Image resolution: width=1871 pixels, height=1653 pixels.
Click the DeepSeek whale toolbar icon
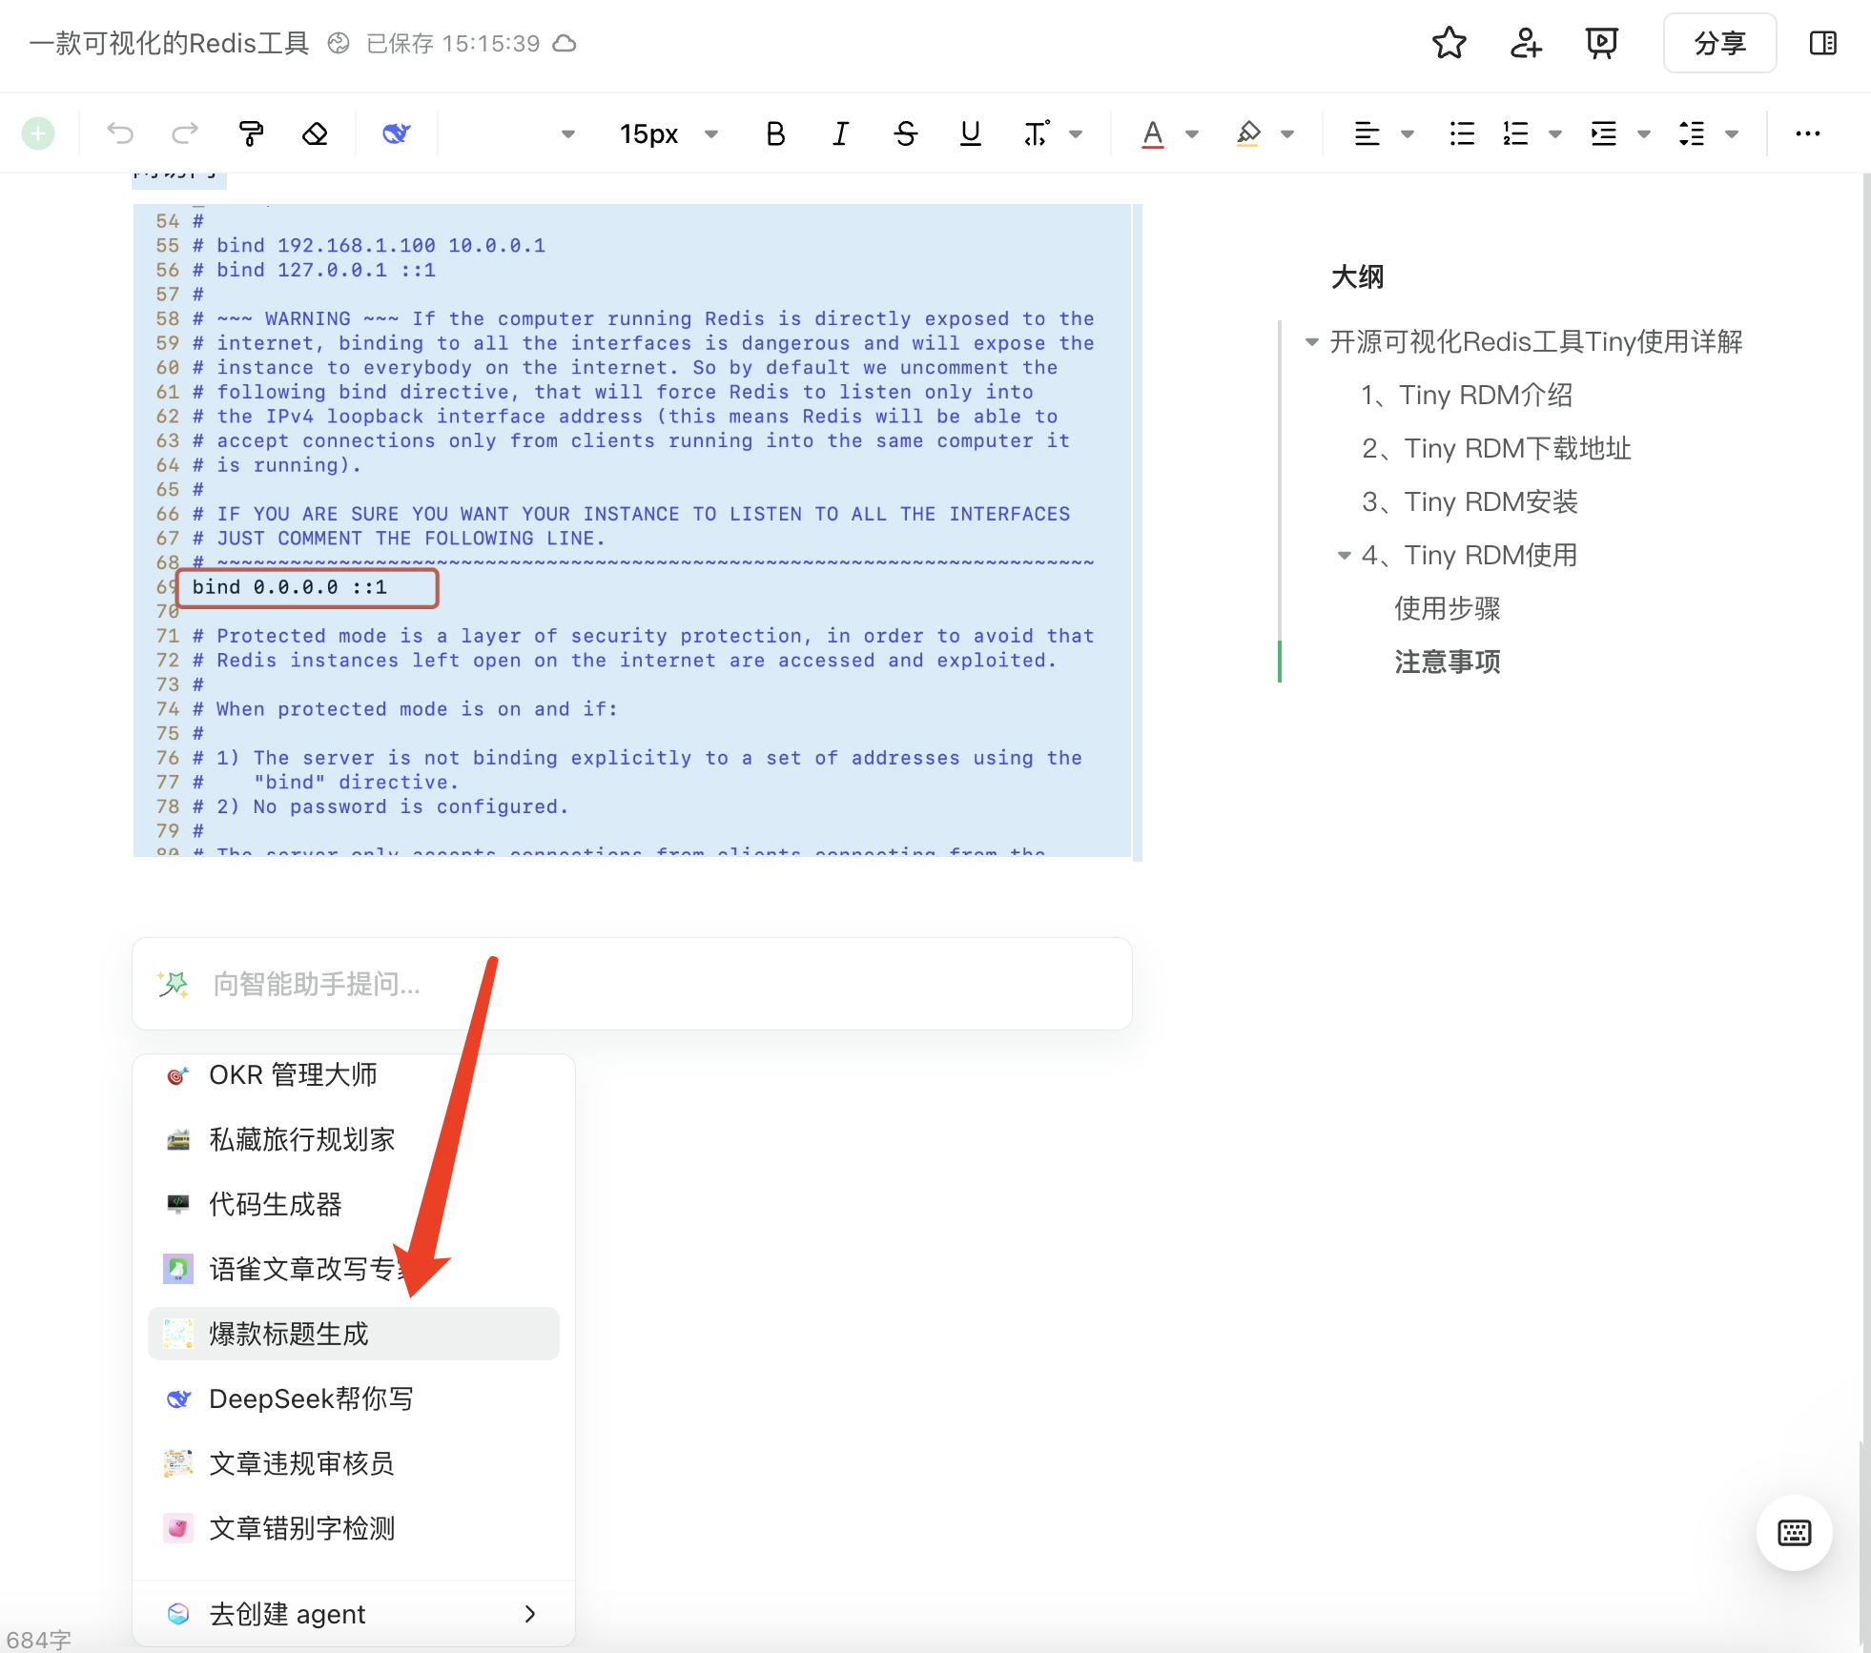click(x=396, y=133)
